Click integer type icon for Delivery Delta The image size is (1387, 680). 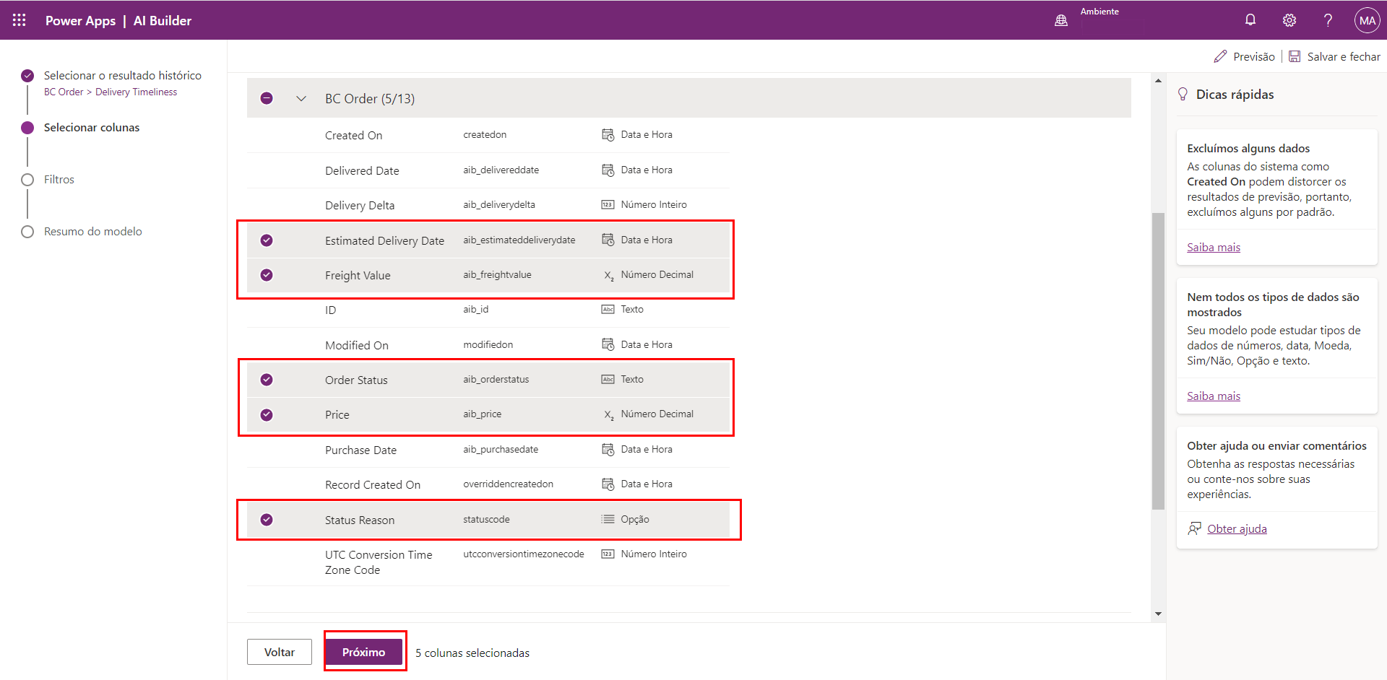point(608,205)
